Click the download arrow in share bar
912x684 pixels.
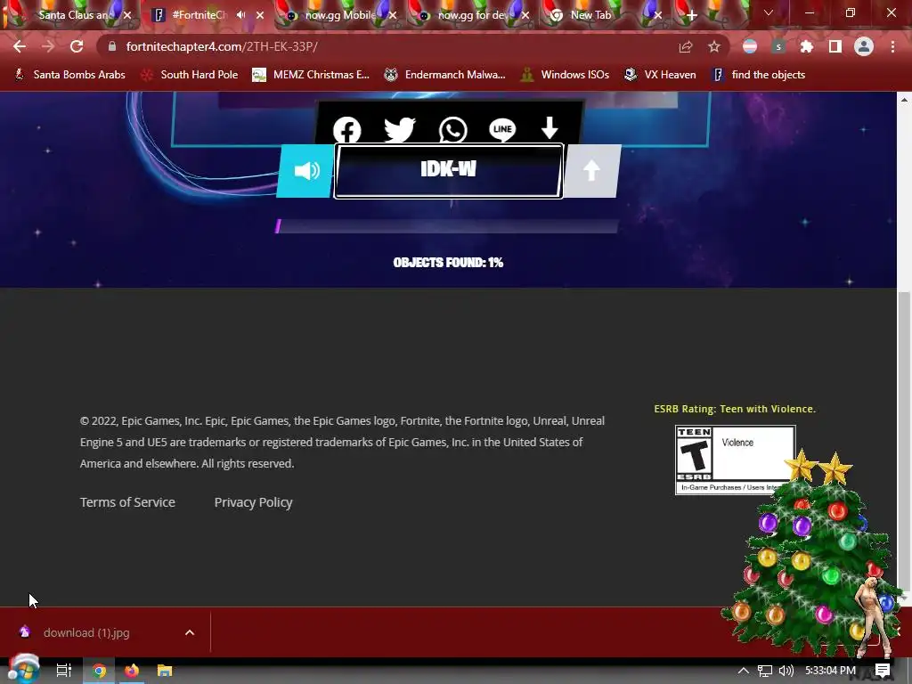click(550, 127)
